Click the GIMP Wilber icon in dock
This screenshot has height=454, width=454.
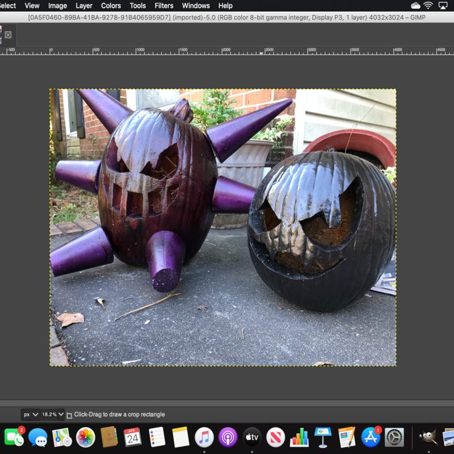[x=428, y=437]
